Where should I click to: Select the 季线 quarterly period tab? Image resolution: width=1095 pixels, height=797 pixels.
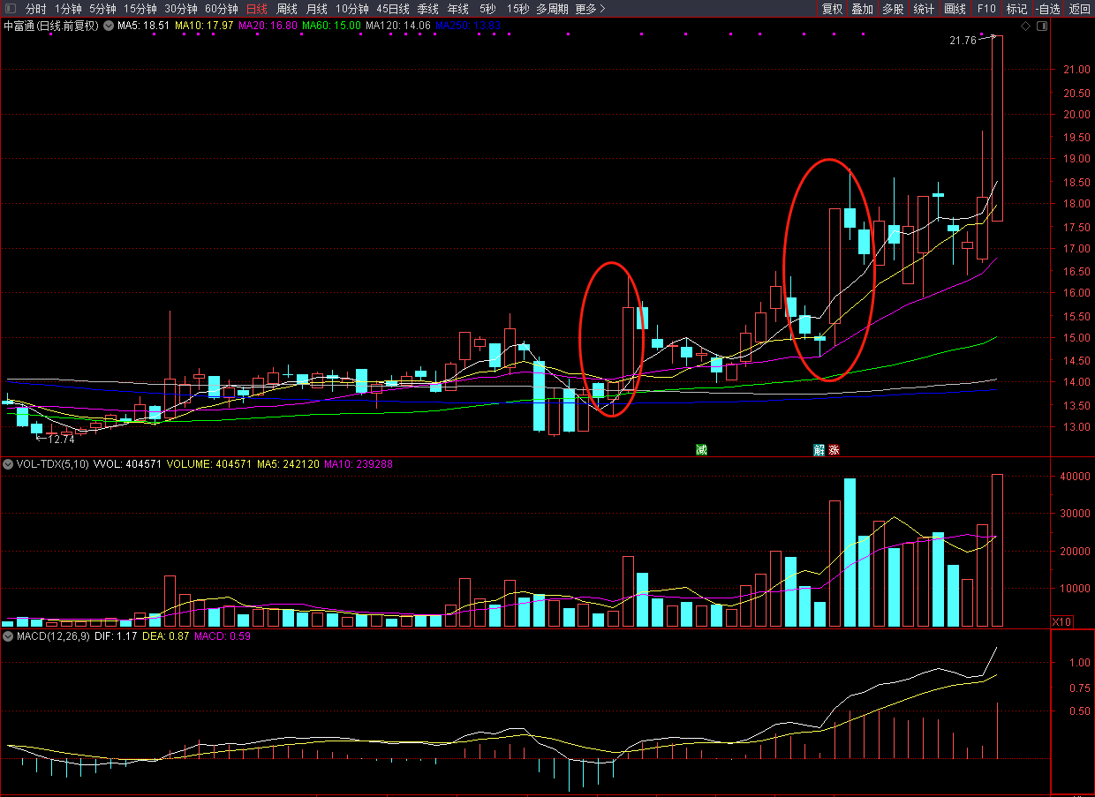pyautogui.click(x=427, y=9)
